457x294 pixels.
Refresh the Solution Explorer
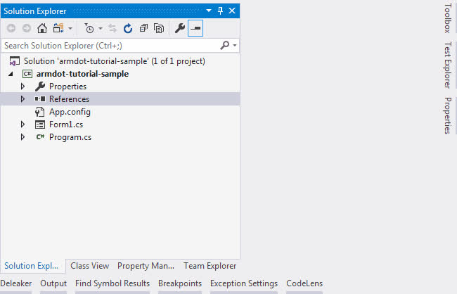tap(128, 28)
